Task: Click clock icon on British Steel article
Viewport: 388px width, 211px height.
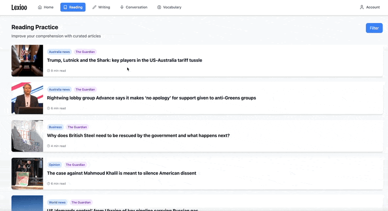Action: click(48, 146)
